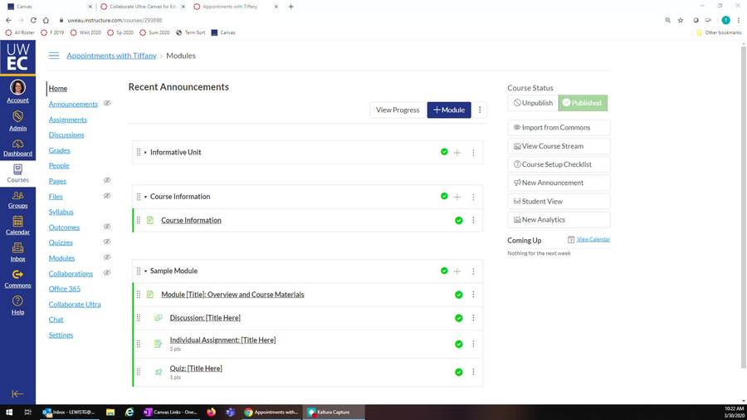Collapse global navigation with bottom arrow icon
Viewport: 747px width, 420px height.
(x=17, y=393)
